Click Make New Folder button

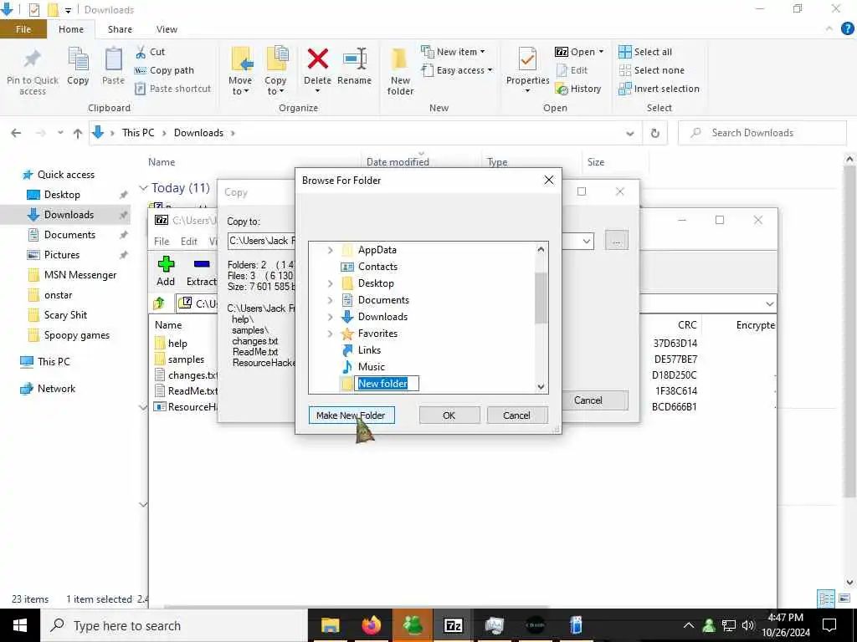click(x=352, y=415)
